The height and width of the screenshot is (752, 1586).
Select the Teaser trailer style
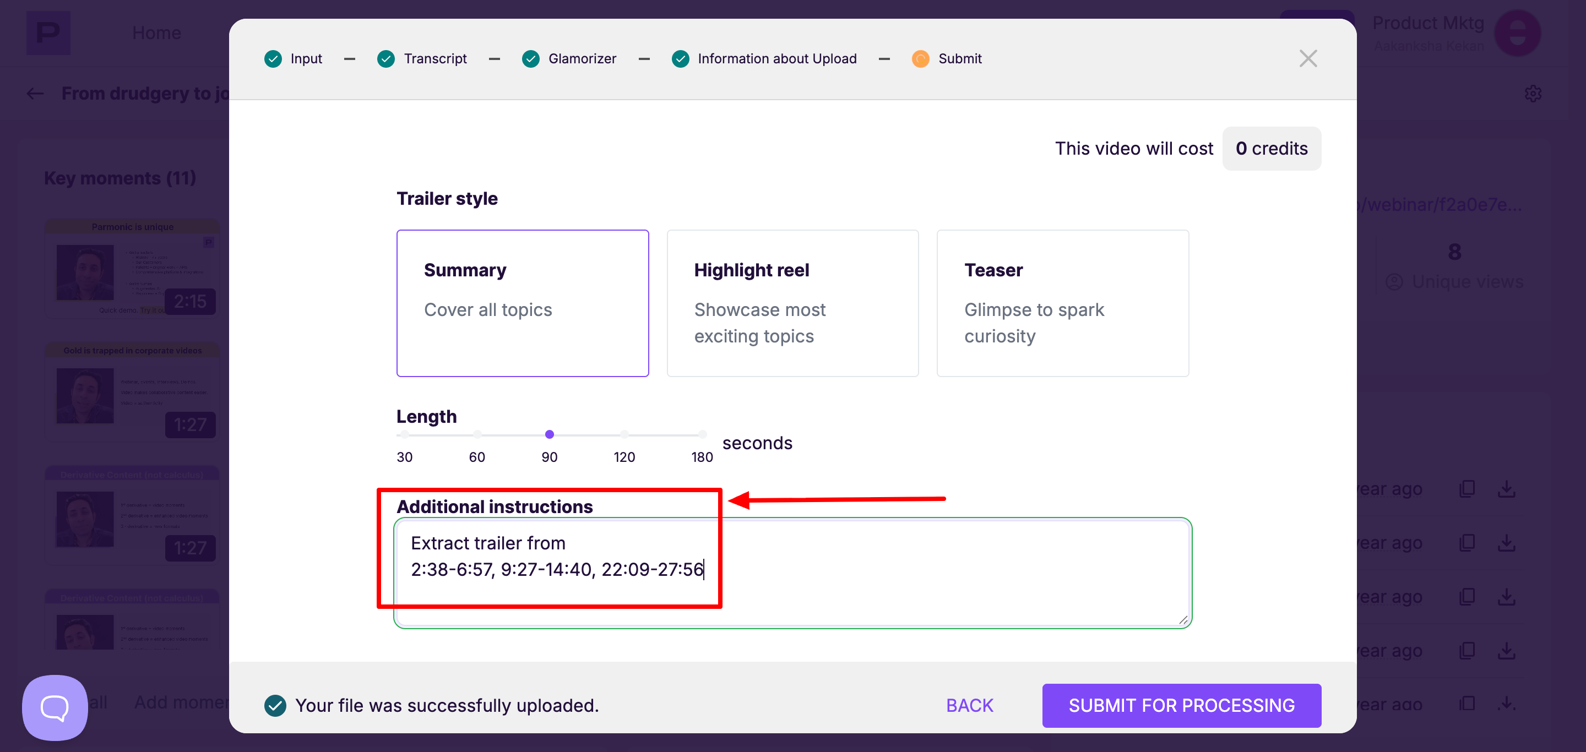coord(1063,303)
